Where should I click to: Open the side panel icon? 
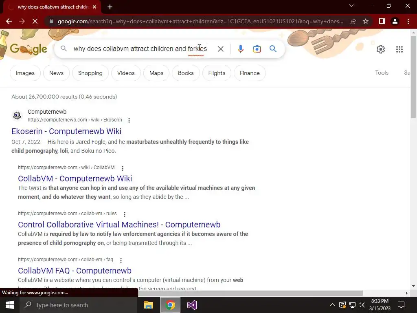tap(382, 21)
